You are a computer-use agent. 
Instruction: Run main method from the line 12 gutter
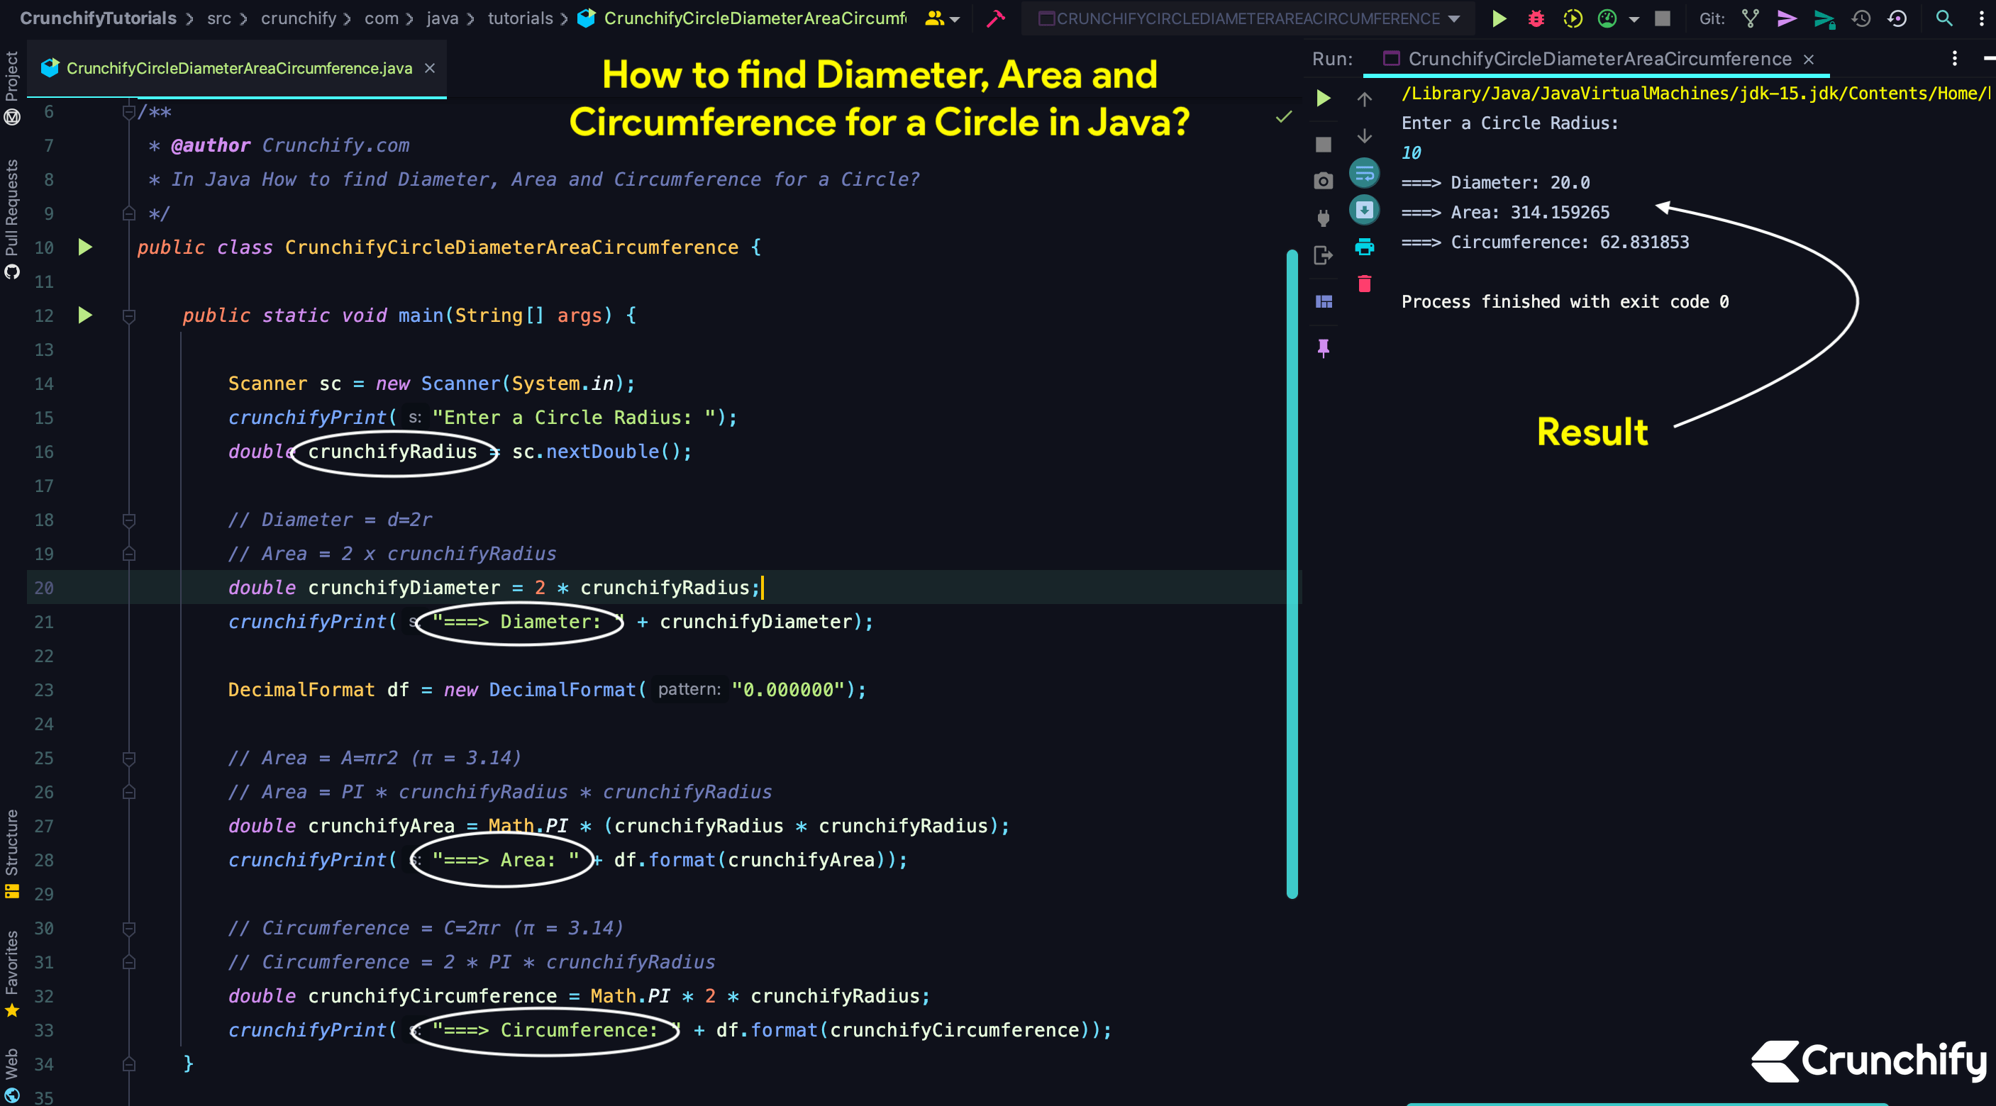click(x=85, y=315)
